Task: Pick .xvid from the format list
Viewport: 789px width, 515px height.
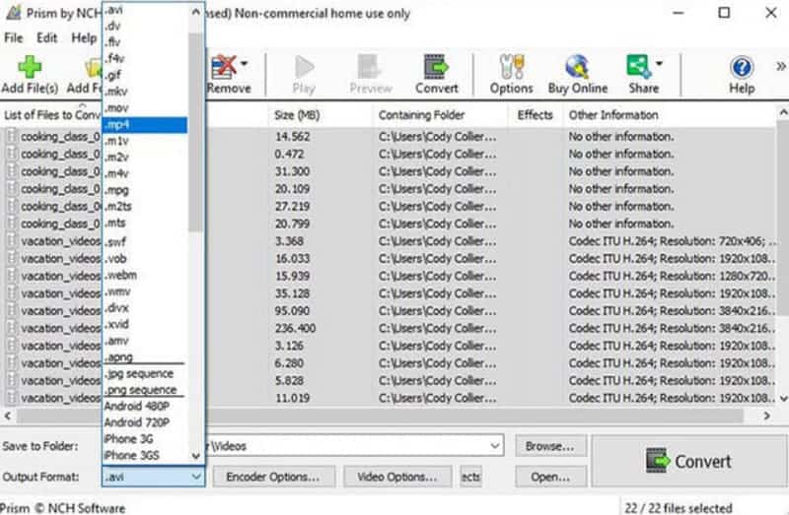Action: coord(145,325)
